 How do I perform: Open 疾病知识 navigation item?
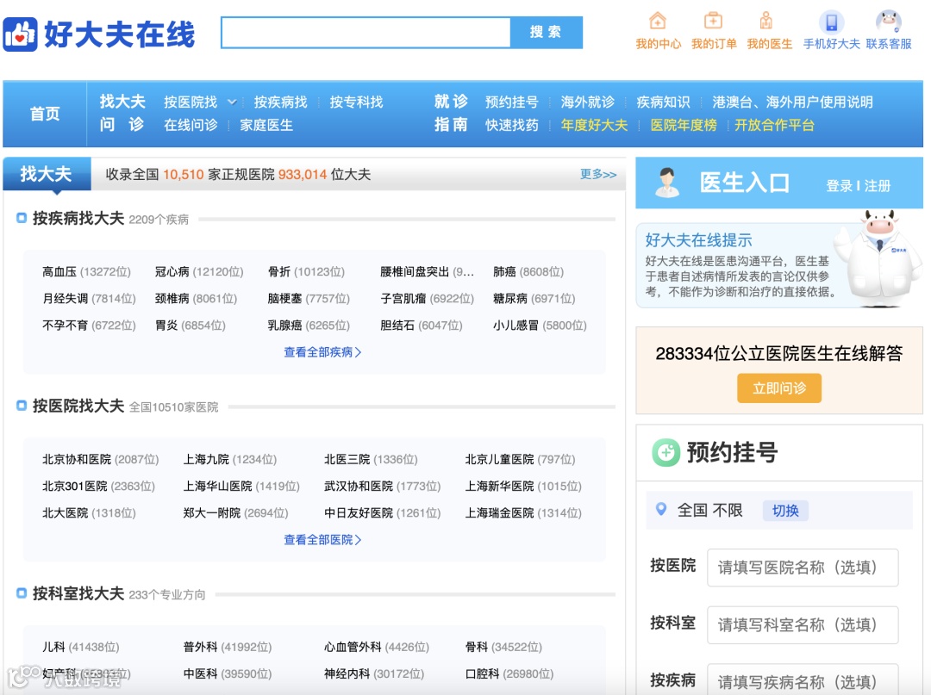pos(663,102)
